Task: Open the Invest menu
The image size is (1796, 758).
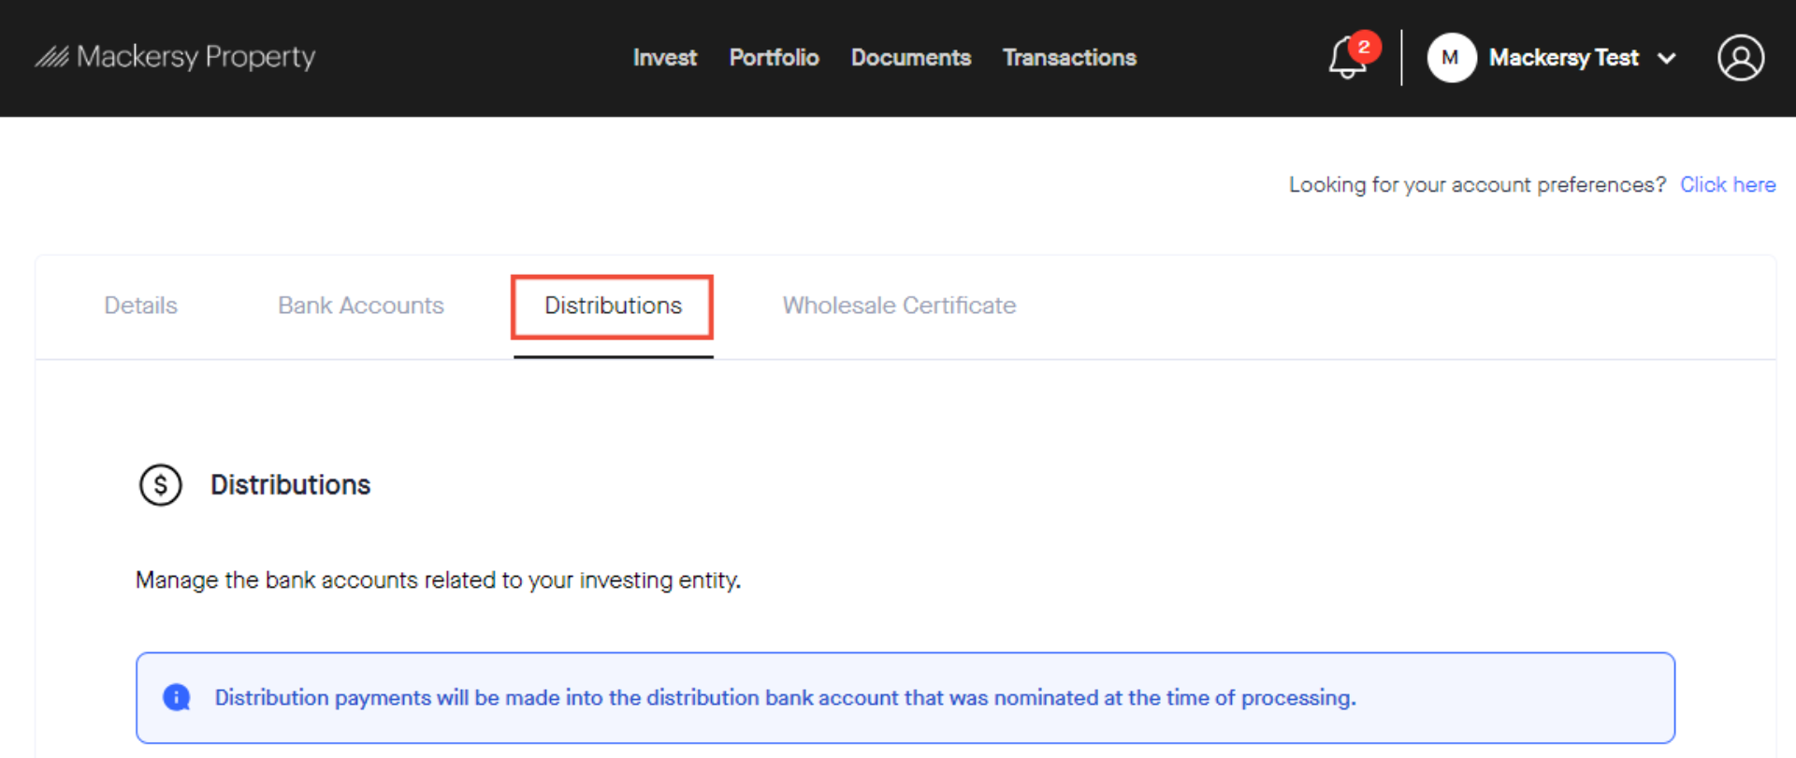Action: 664,58
